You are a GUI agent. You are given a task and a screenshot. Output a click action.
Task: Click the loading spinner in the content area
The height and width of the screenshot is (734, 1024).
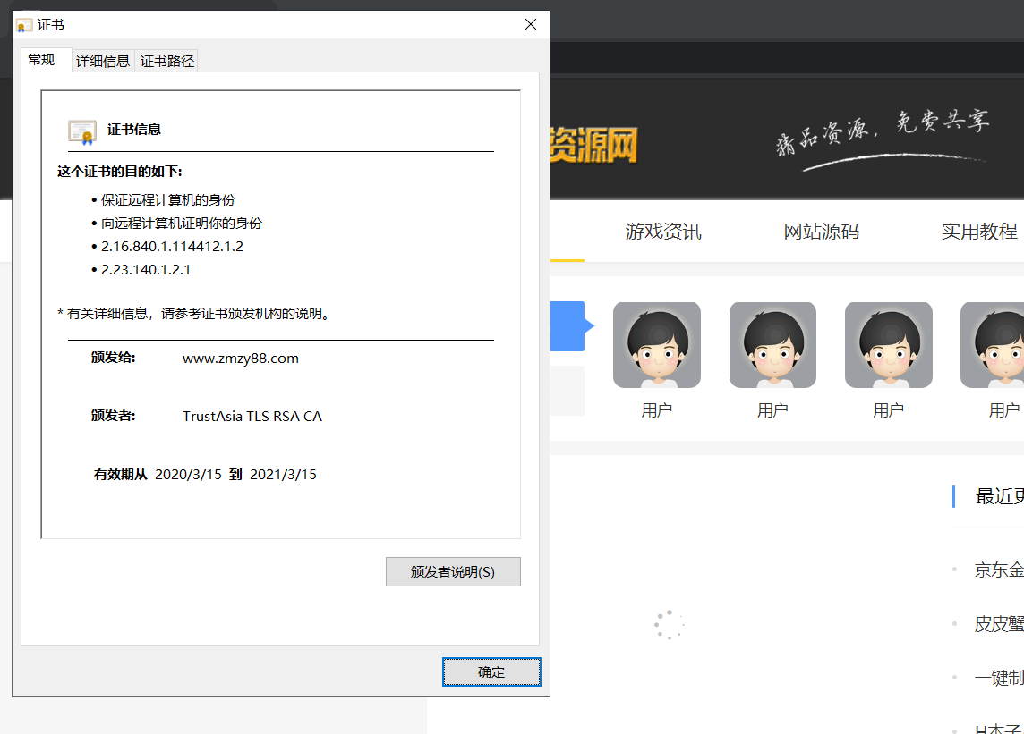(x=669, y=625)
